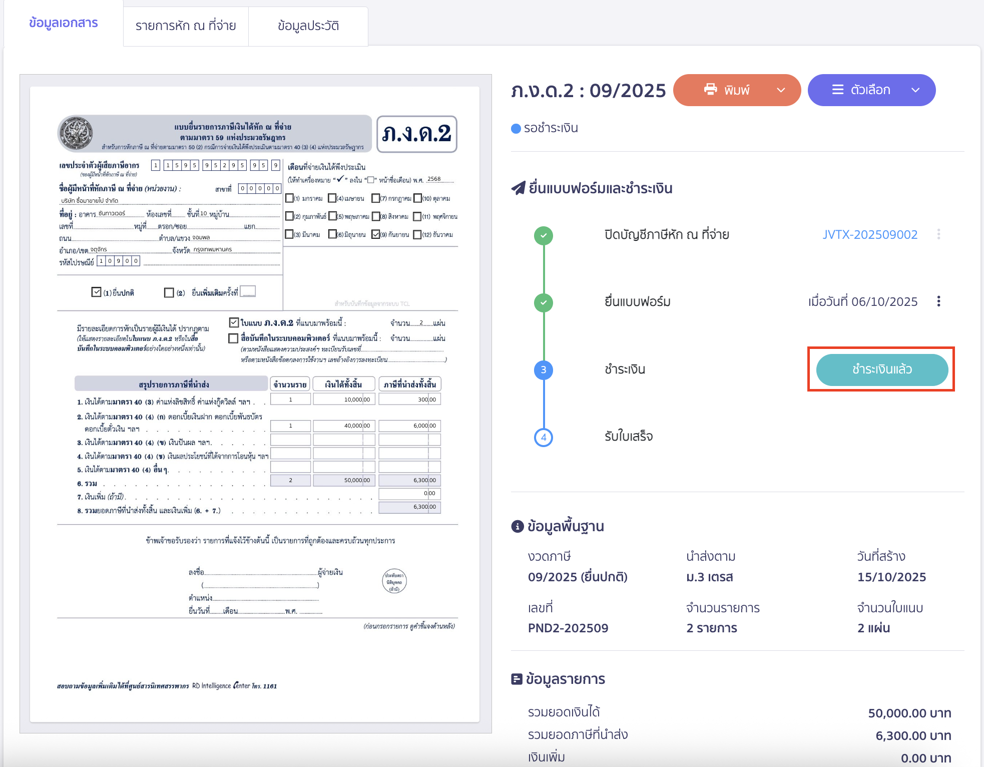Open the ข้อมูลประวัติ tab

308,26
